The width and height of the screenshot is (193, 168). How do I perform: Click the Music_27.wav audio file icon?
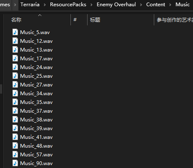pyautogui.click(x=15, y=85)
